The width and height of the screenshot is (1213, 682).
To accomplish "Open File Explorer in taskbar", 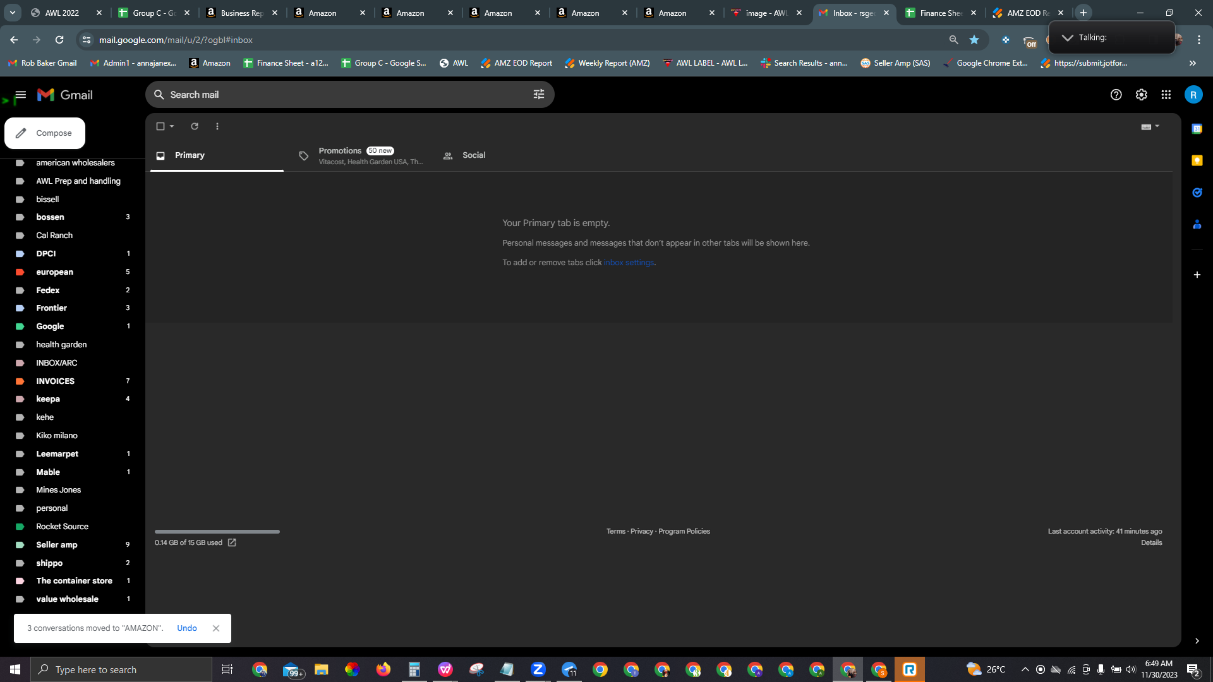I will (x=322, y=669).
